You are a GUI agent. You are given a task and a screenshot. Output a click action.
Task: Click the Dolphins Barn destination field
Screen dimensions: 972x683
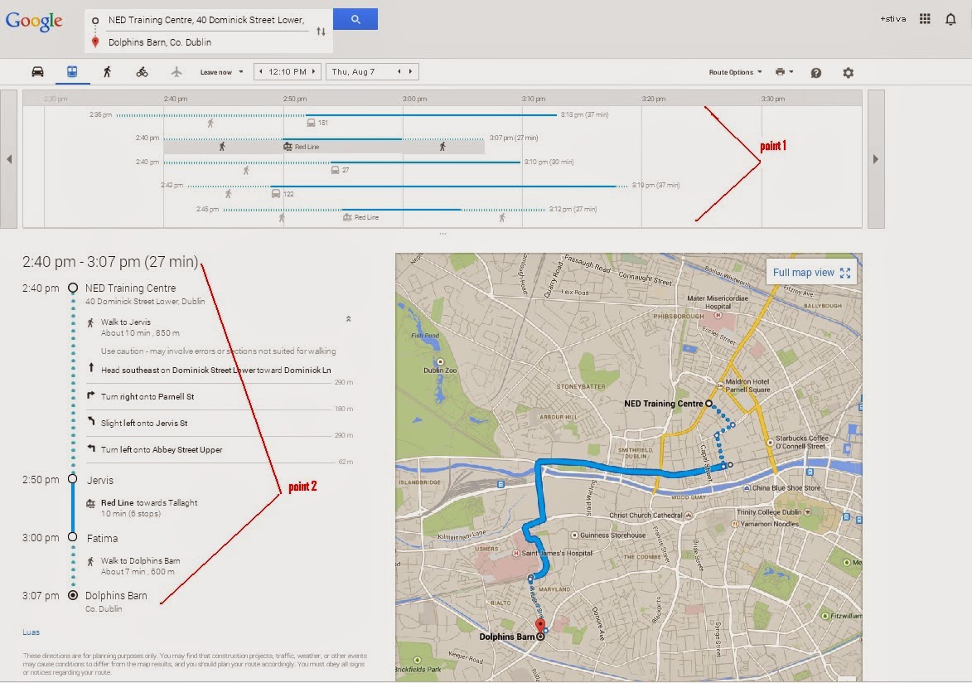[x=207, y=42]
